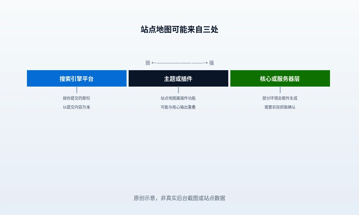Click the 强 label on the scale

click(x=212, y=63)
